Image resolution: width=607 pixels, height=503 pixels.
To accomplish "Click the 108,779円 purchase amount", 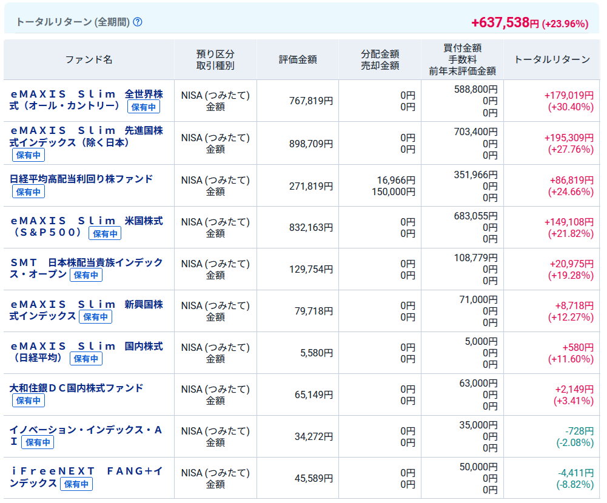I will [476, 258].
